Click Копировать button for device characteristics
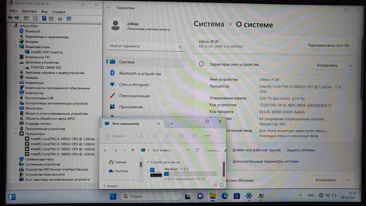 pos(328,65)
